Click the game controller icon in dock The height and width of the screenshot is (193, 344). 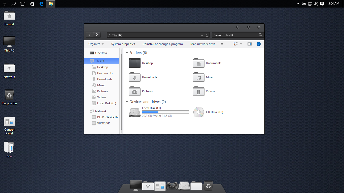pos(172,186)
